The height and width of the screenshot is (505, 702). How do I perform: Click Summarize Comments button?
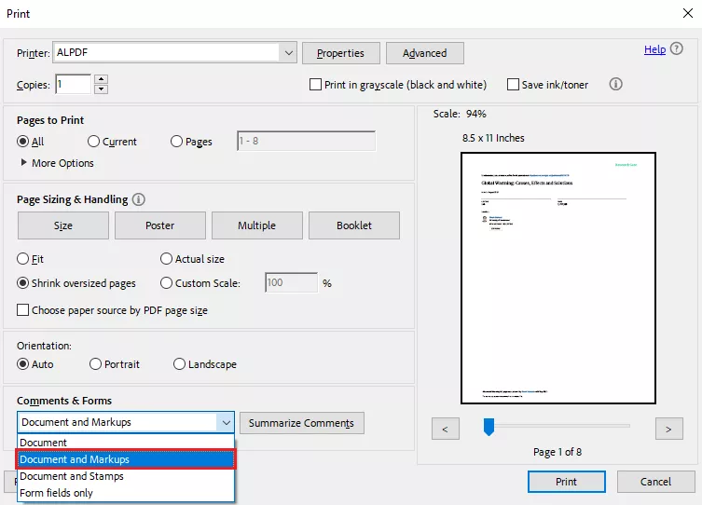pyautogui.click(x=302, y=423)
